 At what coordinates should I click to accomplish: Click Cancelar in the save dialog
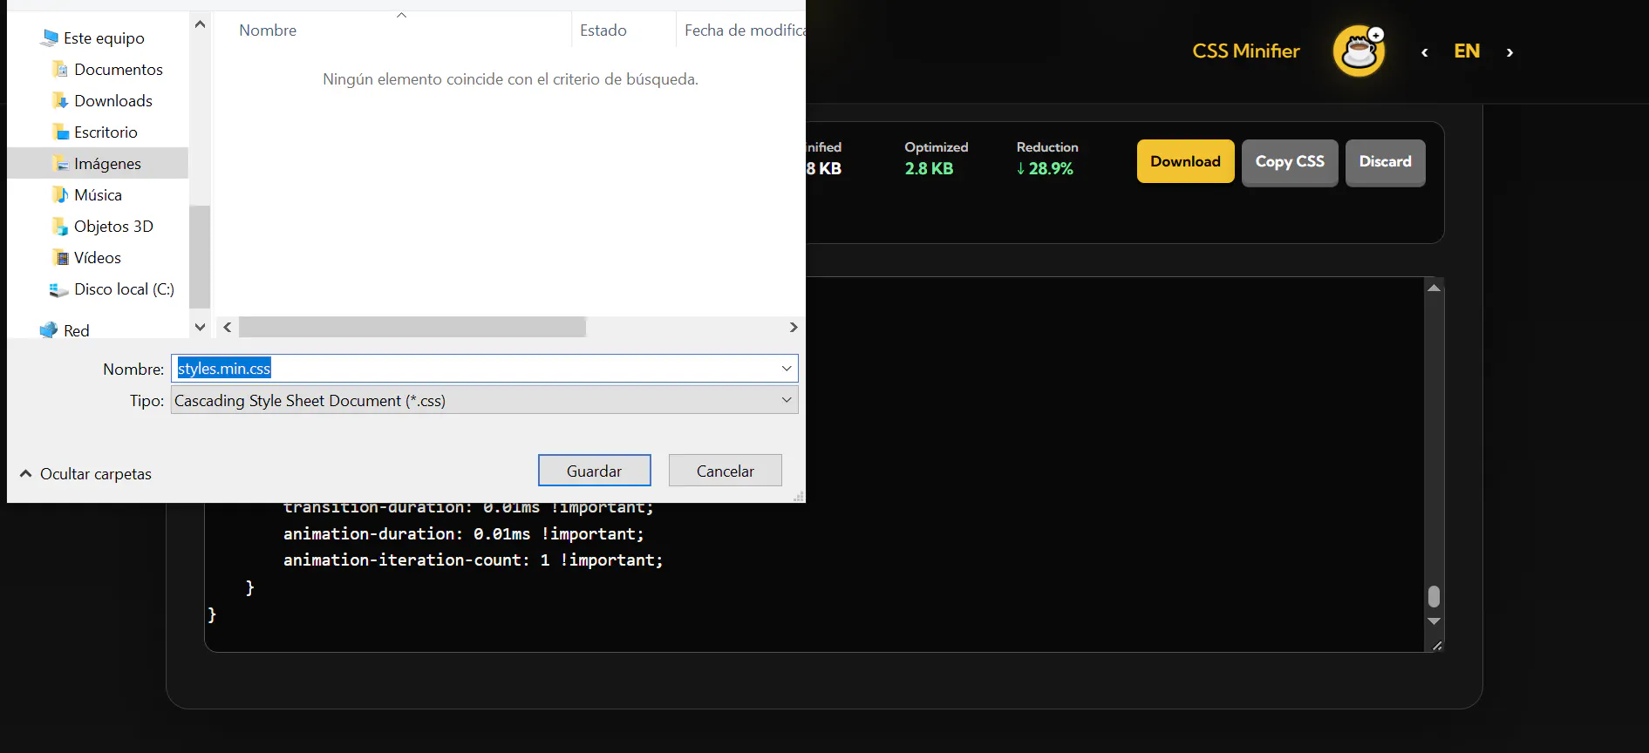click(726, 471)
